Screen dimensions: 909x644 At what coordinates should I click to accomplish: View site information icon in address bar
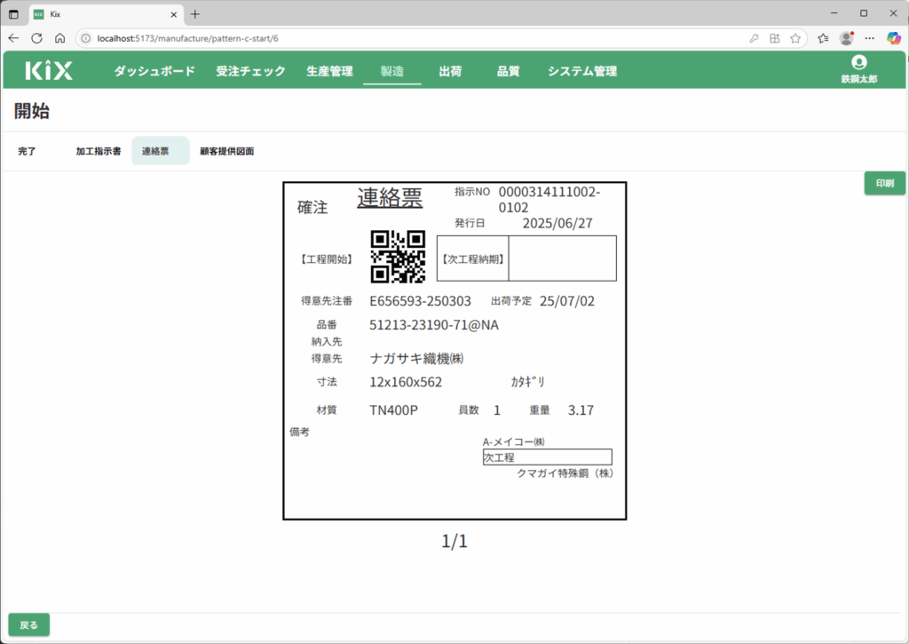point(86,38)
